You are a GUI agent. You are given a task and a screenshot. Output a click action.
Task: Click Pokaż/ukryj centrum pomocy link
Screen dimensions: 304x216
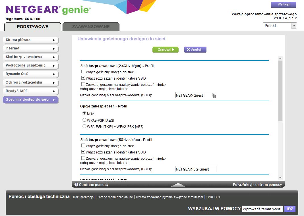257,185
